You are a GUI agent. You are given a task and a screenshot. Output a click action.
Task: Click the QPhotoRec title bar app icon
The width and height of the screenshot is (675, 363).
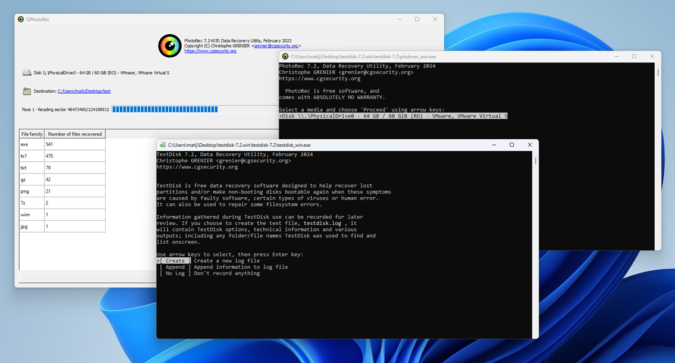pyautogui.click(x=21, y=20)
